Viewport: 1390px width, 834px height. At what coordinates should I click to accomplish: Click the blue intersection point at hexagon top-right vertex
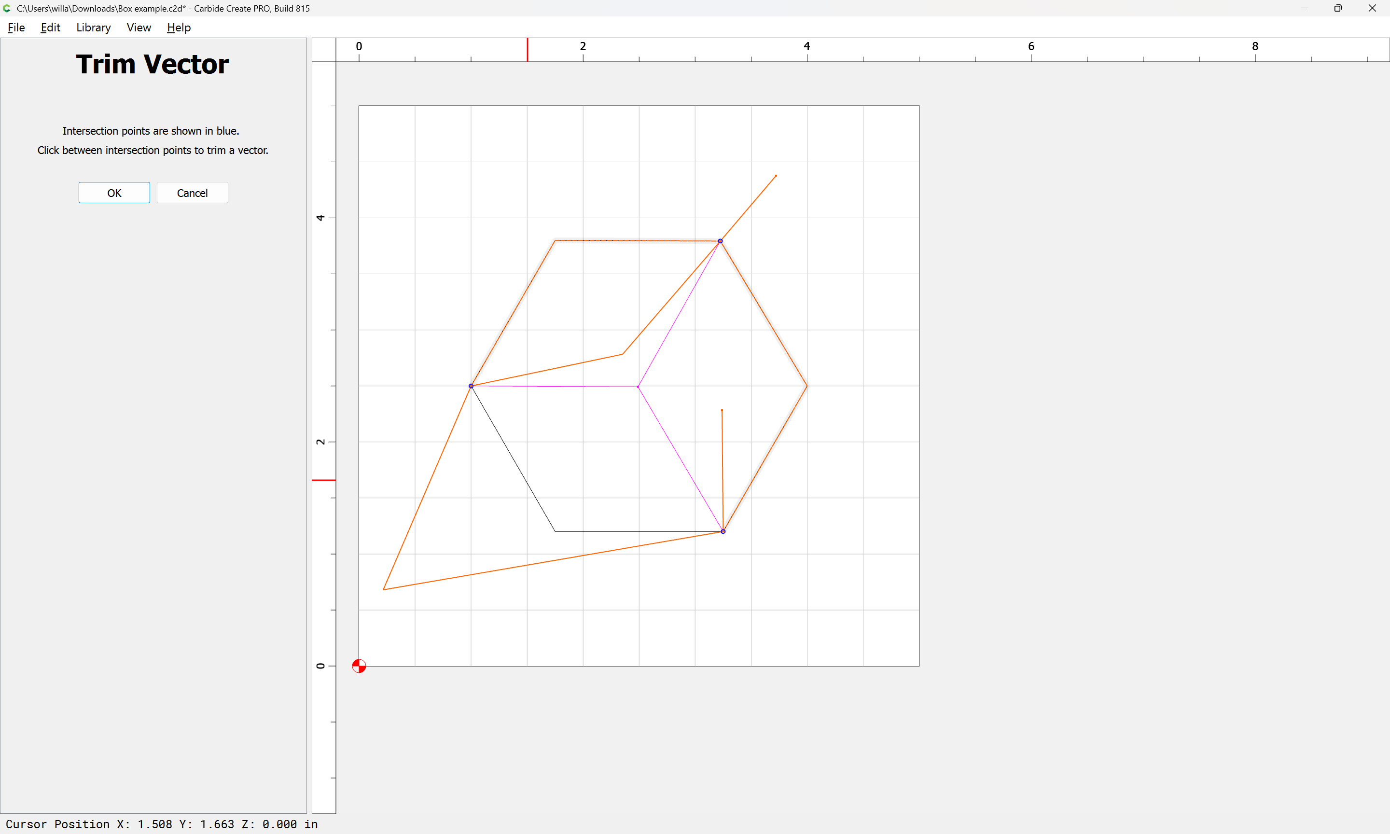point(720,241)
